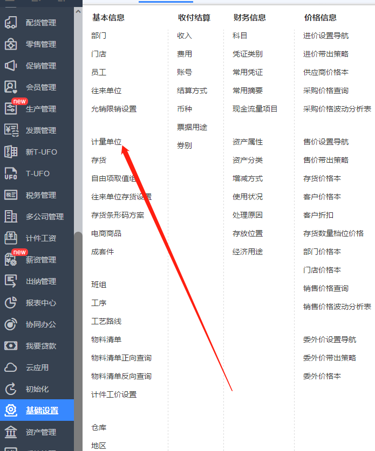Open 结算方式 link
The width and height of the screenshot is (375, 451).
[x=192, y=91]
